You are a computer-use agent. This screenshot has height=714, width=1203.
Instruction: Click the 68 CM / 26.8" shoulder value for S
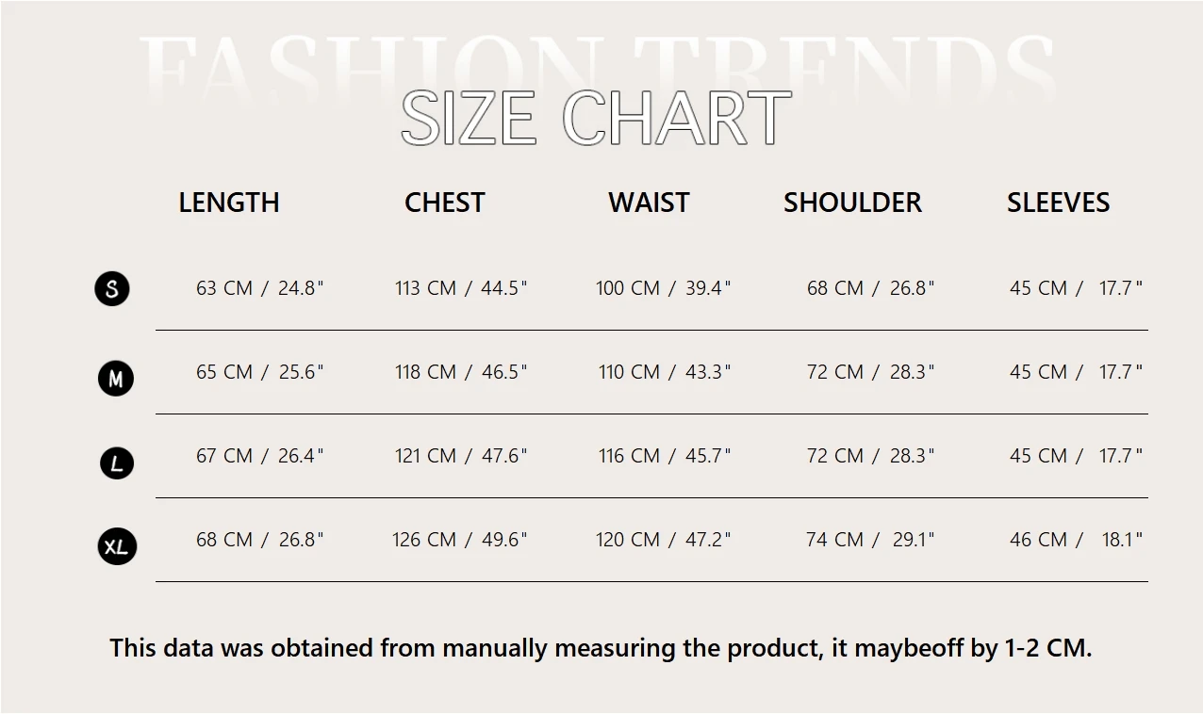(869, 288)
